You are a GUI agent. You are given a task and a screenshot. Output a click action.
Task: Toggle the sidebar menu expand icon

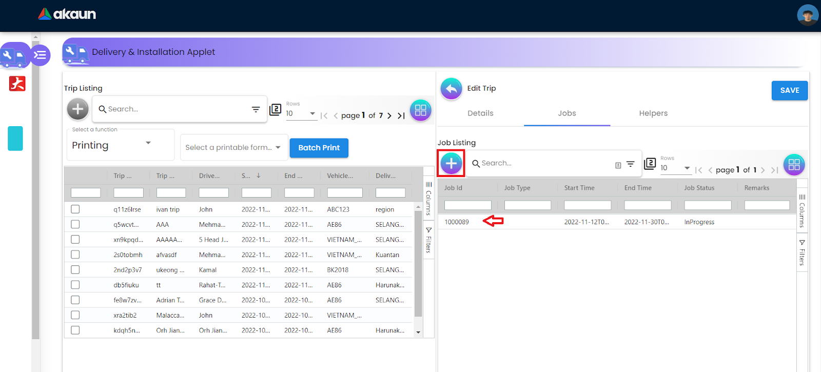tap(40, 55)
